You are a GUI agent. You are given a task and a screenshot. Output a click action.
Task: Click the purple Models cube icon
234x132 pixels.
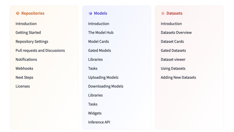tap(90, 13)
